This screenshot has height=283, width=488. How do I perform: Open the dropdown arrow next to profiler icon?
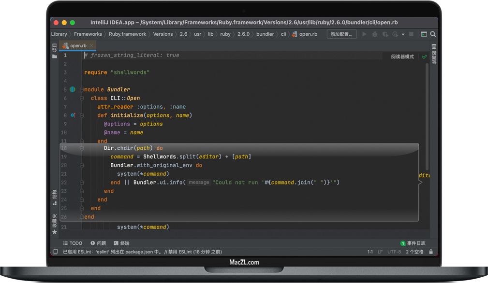pos(403,34)
